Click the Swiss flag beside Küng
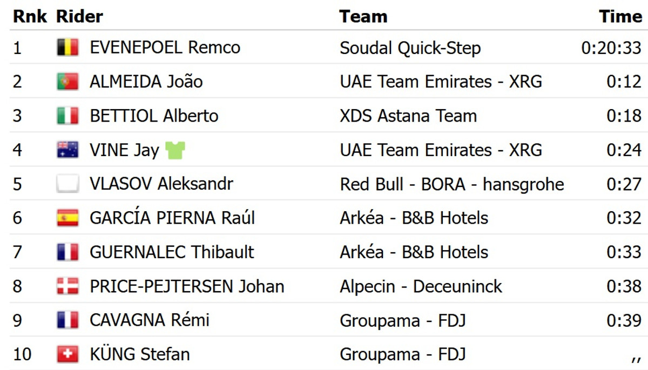 click(67, 354)
